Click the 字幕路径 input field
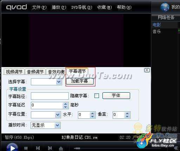Image resolution: width=180 pixels, height=151 pixels. 50,96
